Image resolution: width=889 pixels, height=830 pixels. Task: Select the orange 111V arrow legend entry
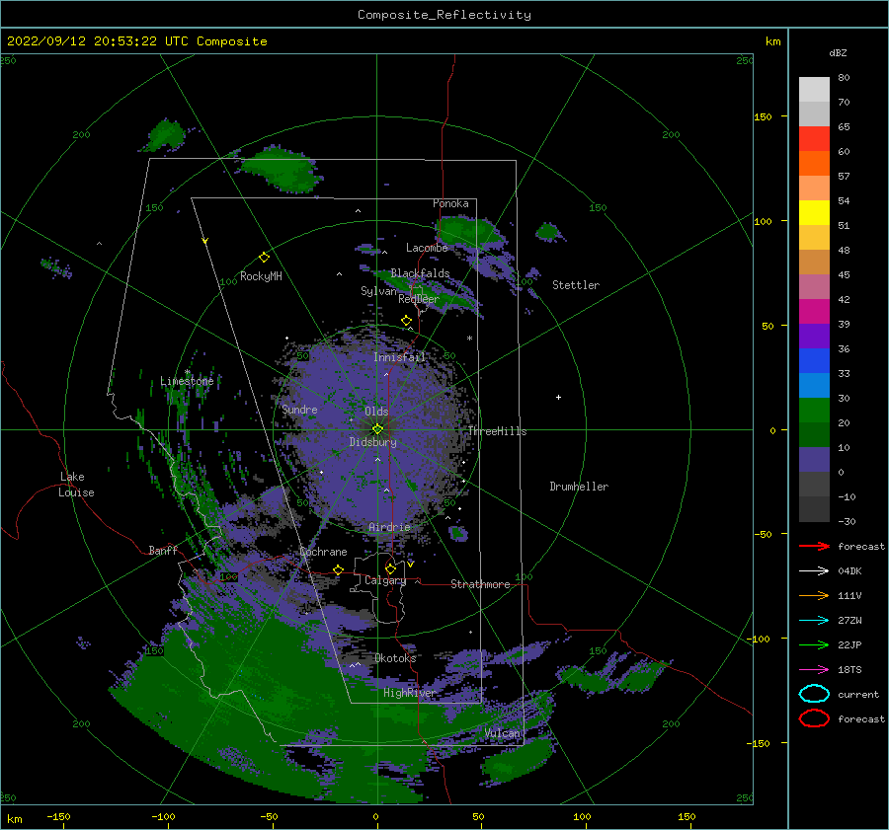pos(814,595)
